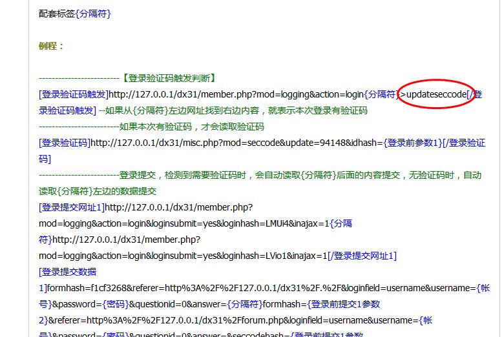Click the circled ">updateseccode" text
Viewport: 502px width, 337px height.
pos(435,95)
